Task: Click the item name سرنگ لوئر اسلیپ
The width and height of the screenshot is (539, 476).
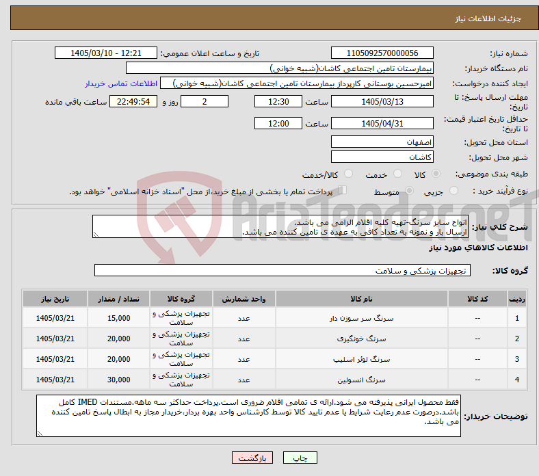Action: (x=361, y=360)
